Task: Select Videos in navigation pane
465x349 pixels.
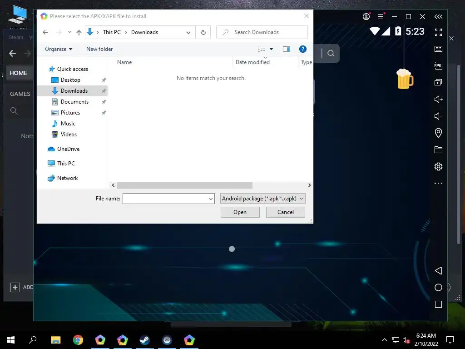Action: [69, 135]
